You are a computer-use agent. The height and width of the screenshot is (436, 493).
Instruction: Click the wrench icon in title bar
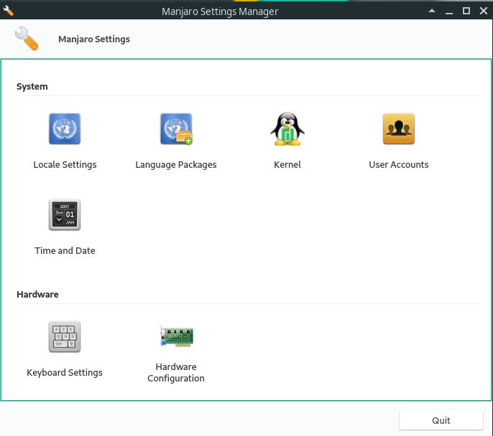[x=8, y=11]
